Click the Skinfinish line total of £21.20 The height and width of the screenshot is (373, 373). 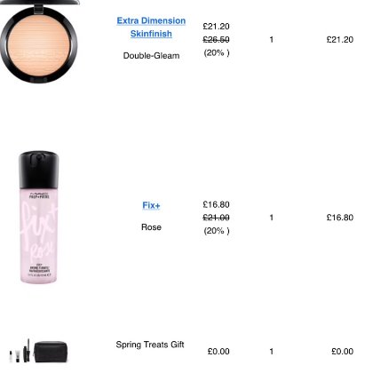click(340, 40)
